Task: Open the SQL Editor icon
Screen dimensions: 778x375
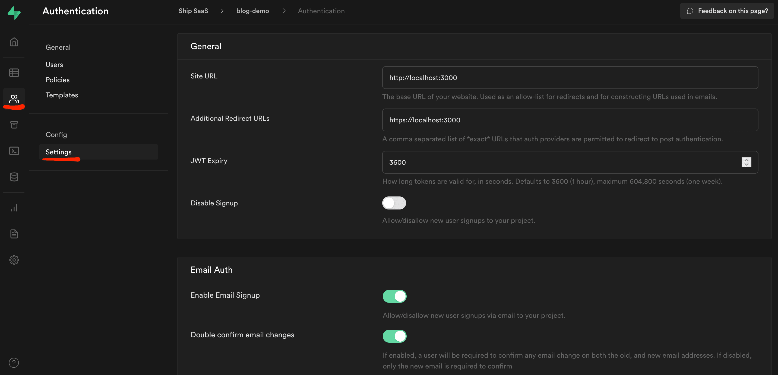Action: pyautogui.click(x=14, y=151)
